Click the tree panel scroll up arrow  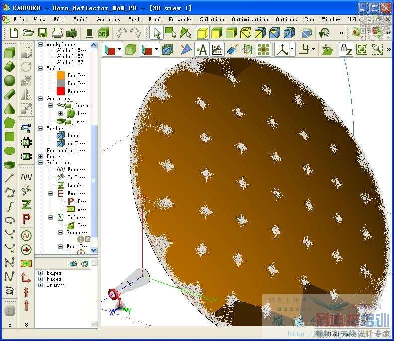pyautogui.click(x=93, y=45)
